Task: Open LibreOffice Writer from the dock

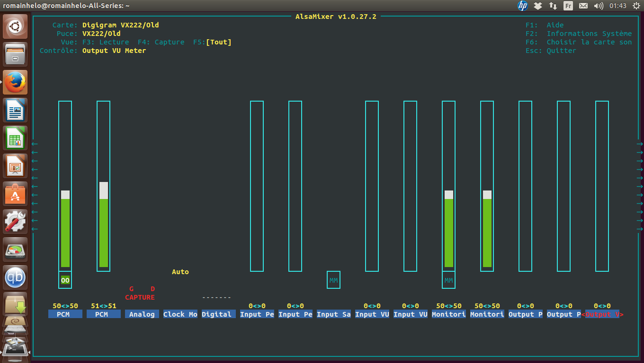Action: coord(16,110)
